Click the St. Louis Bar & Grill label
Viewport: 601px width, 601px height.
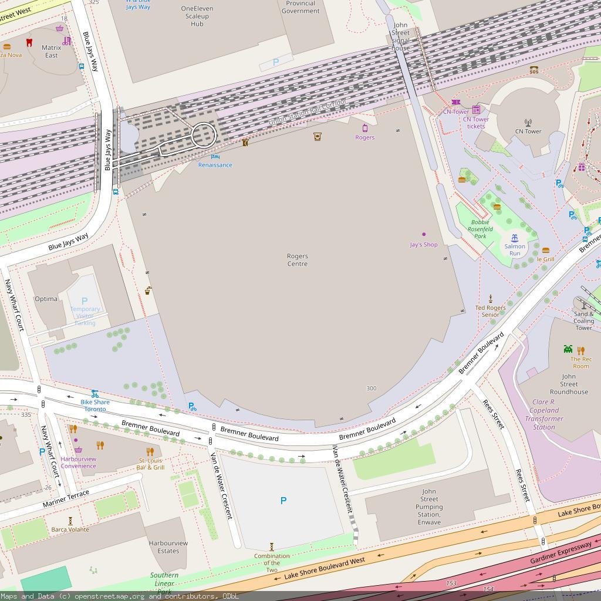point(151,464)
